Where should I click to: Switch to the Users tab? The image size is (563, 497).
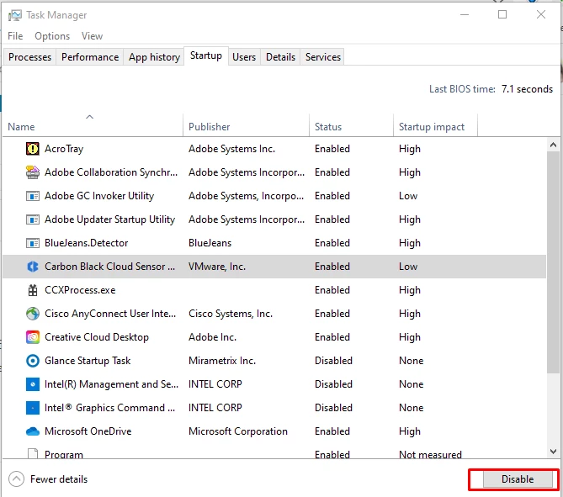(244, 57)
